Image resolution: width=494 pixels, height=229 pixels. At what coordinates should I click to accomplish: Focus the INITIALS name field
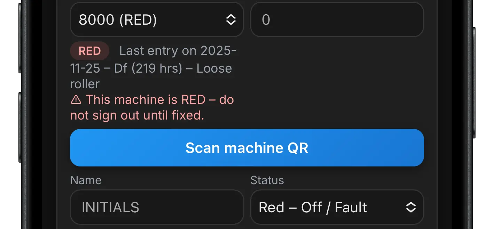(157, 207)
